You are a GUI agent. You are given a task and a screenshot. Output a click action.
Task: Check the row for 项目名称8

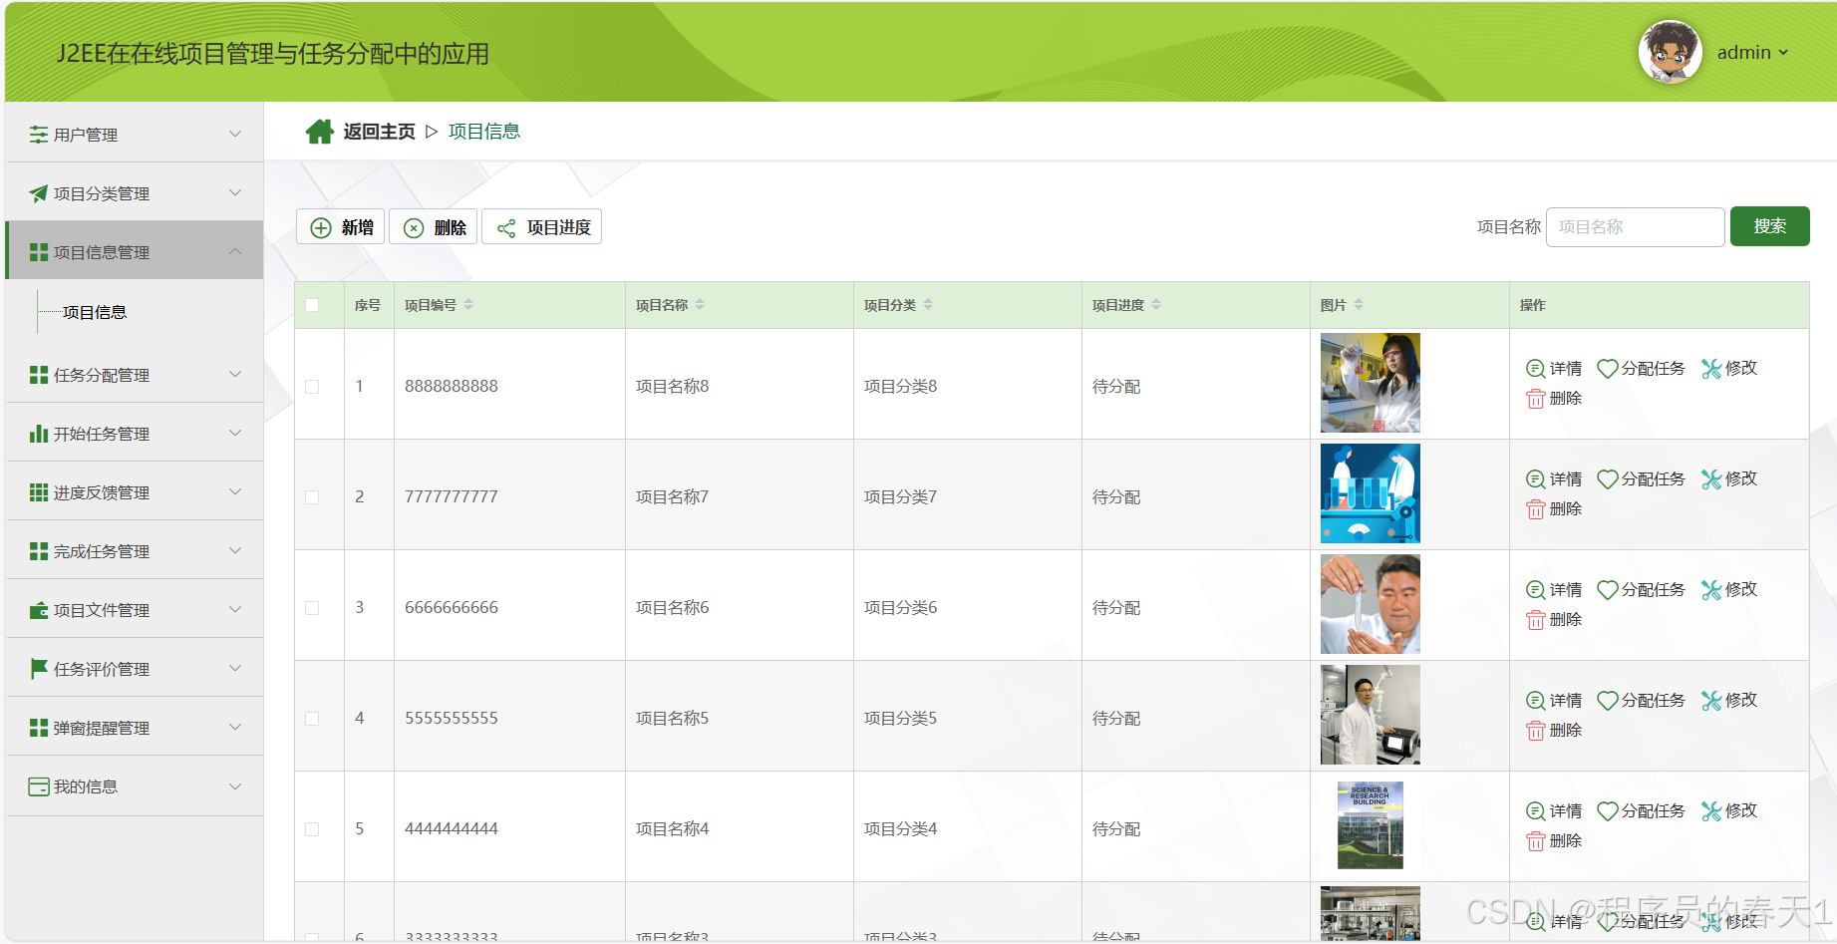click(x=312, y=387)
